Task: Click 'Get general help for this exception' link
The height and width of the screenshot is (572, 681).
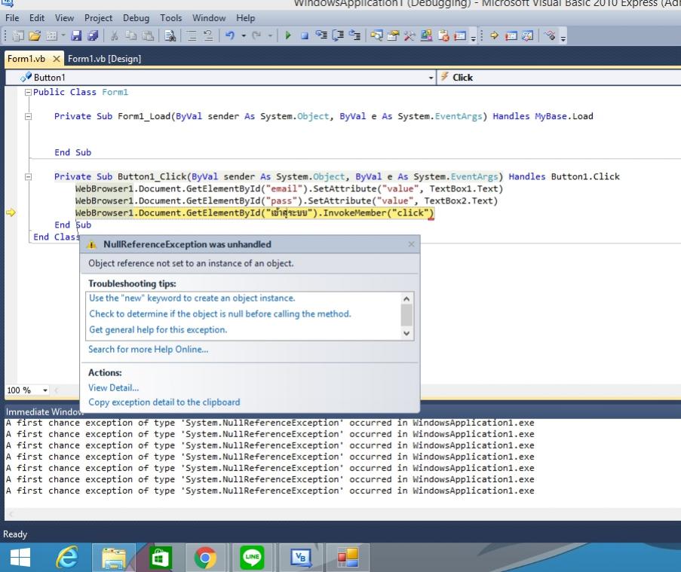Action: 158,330
